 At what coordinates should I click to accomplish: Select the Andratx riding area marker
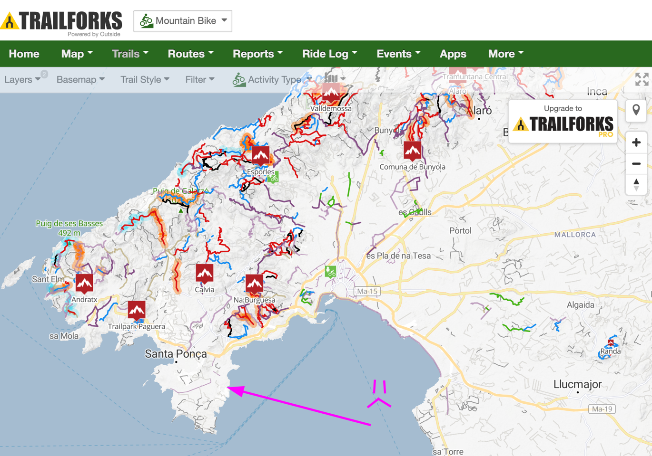pyautogui.click(x=84, y=284)
